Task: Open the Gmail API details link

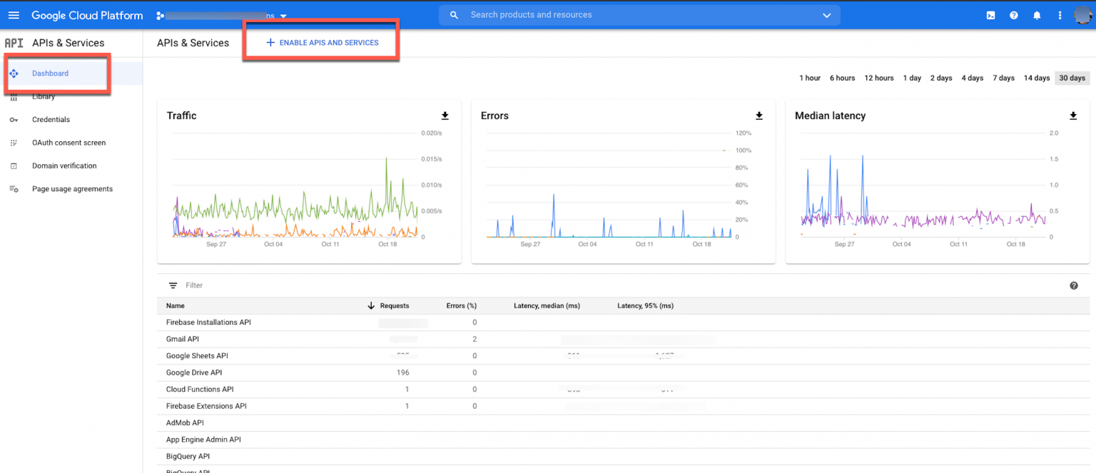Action: tap(182, 339)
